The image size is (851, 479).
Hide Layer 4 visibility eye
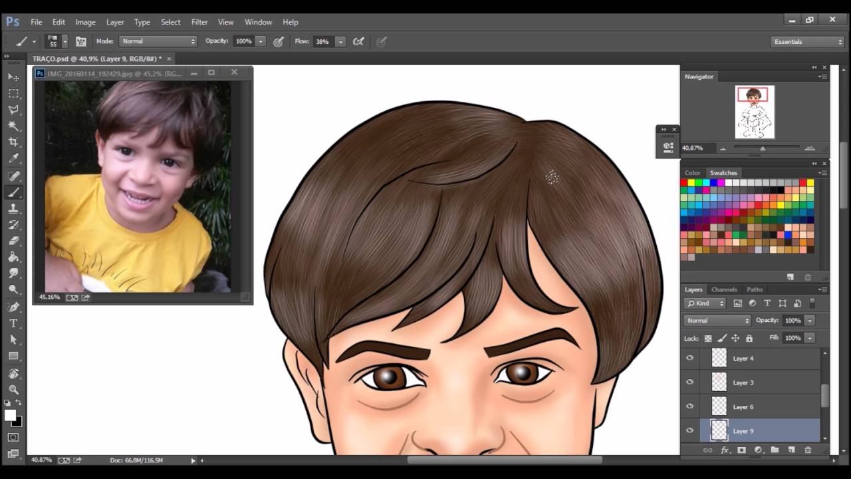pos(690,358)
